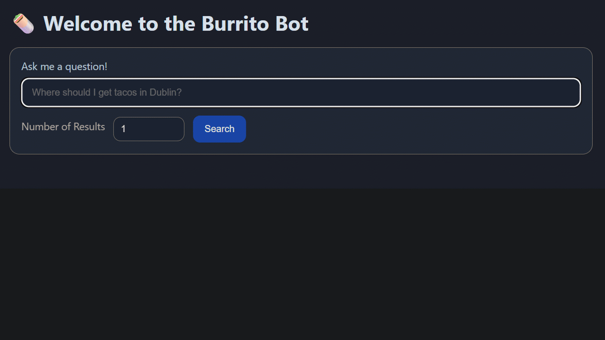Click blank card space right of Search
Image resolution: width=605 pixels, height=340 pixels.
(x=416, y=129)
